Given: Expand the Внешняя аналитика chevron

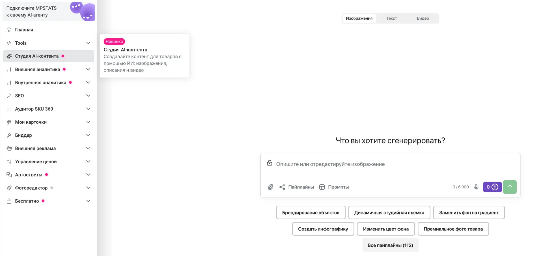Looking at the screenshot, I should 88,69.
